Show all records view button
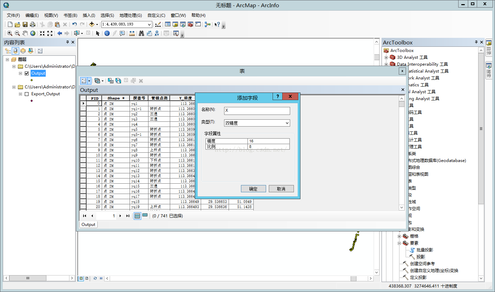Screen dimensions: 495x292 tap(137, 216)
